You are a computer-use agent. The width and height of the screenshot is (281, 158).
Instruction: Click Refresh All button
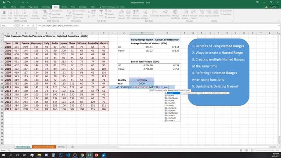(x=69, y=14)
